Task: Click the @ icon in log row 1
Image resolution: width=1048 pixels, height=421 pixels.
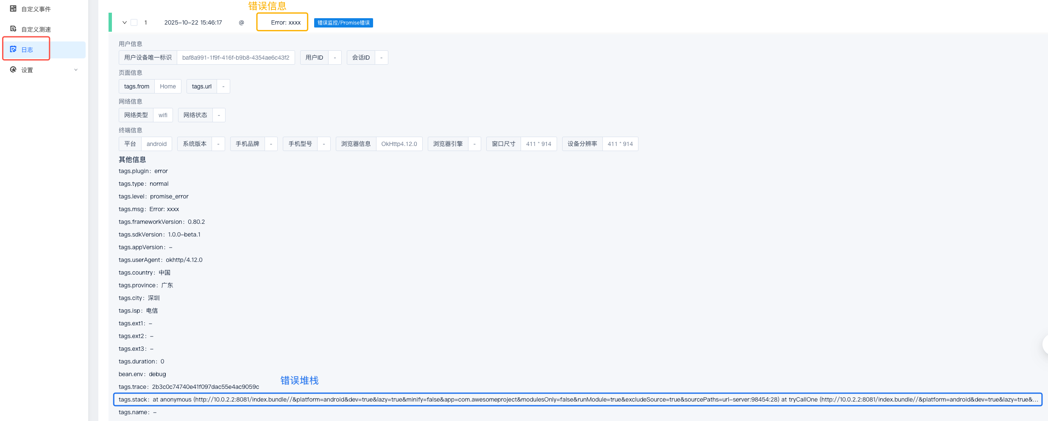Action: (x=241, y=22)
